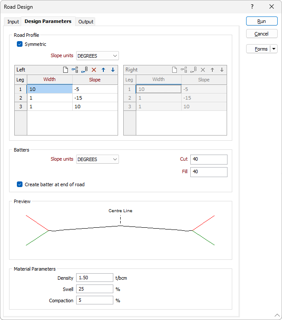Image resolution: width=282 pixels, height=320 pixels.
Task: Click Left table row header 3
Action: [21, 107]
